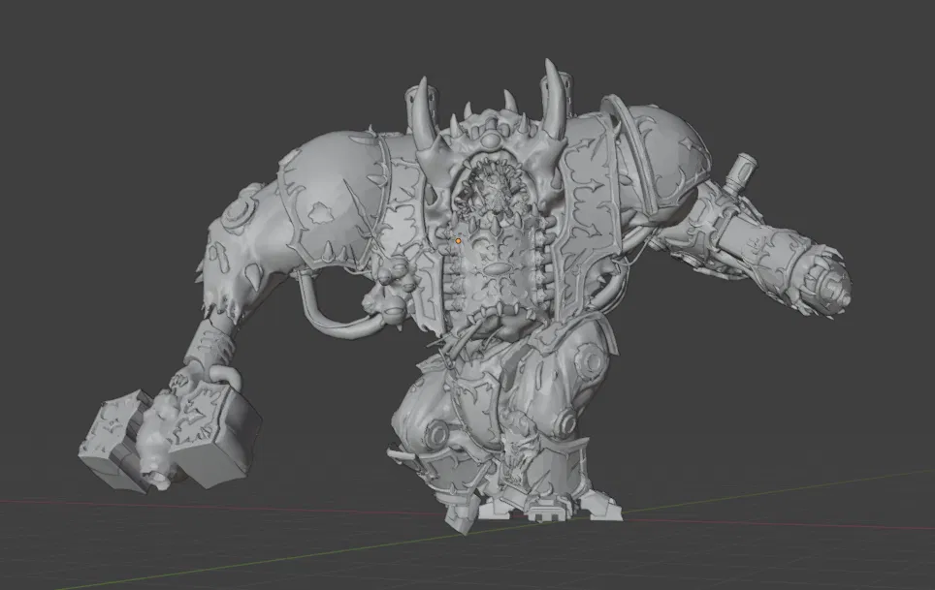Click the orange origin dot on model's chest
This screenshot has height=590, width=935.
(458, 241)
